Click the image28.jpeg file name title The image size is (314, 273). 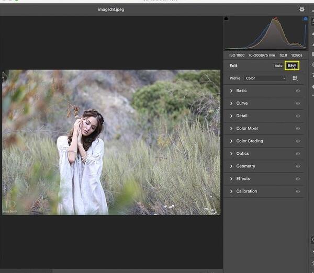[x=111, y=9]
